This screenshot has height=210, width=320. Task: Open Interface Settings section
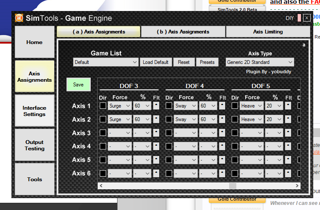[35, 111]
